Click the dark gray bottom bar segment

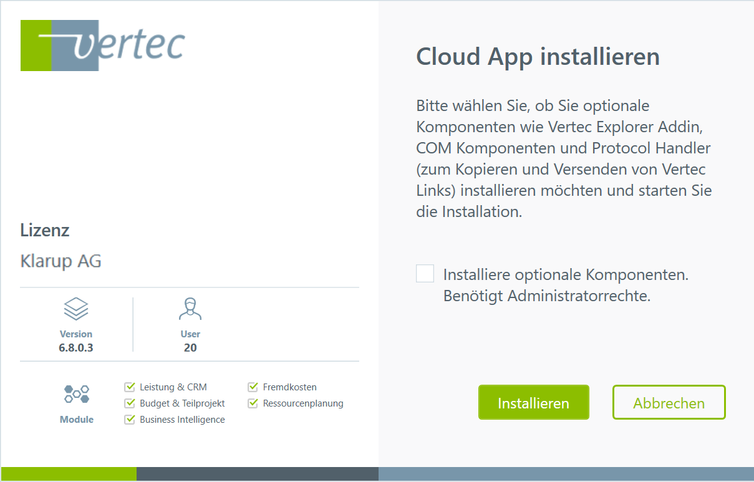(x=257, y=474)
